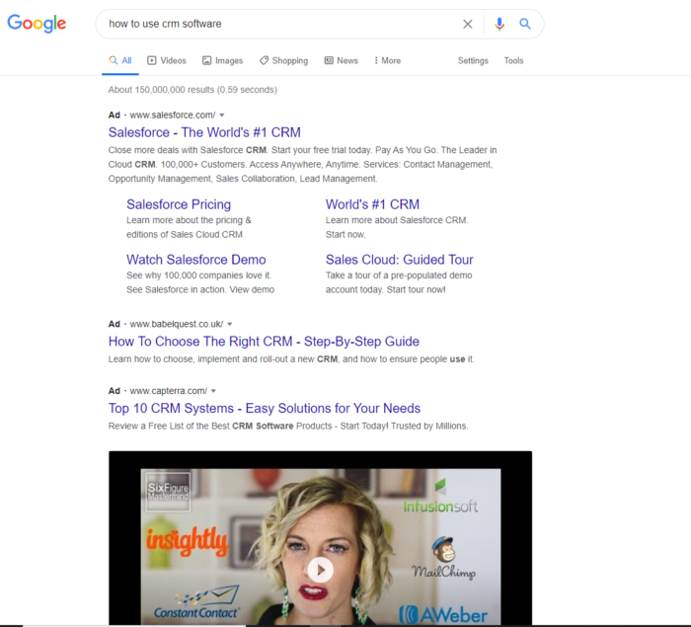
Task: Click the www.salesforce.com/ ad URL
Action: [x=173, y=116]
